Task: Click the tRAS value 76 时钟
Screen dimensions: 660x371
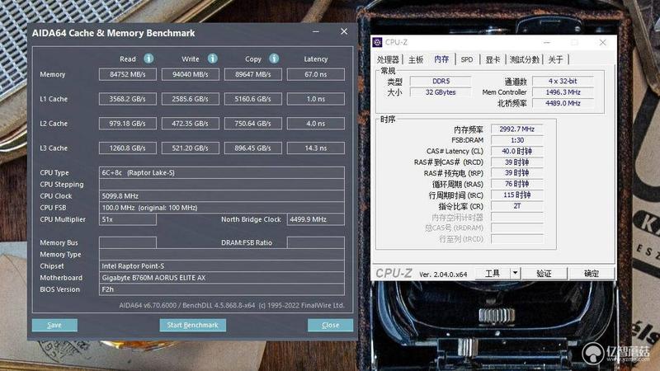Action: 517,184
